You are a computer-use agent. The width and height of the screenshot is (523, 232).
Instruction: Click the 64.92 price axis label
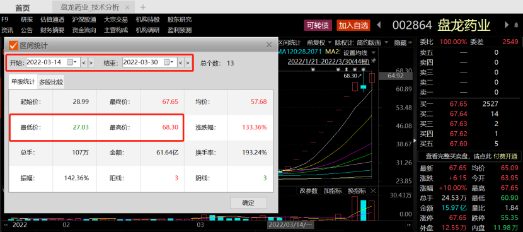pyautogui.click(x=396, y=76)
